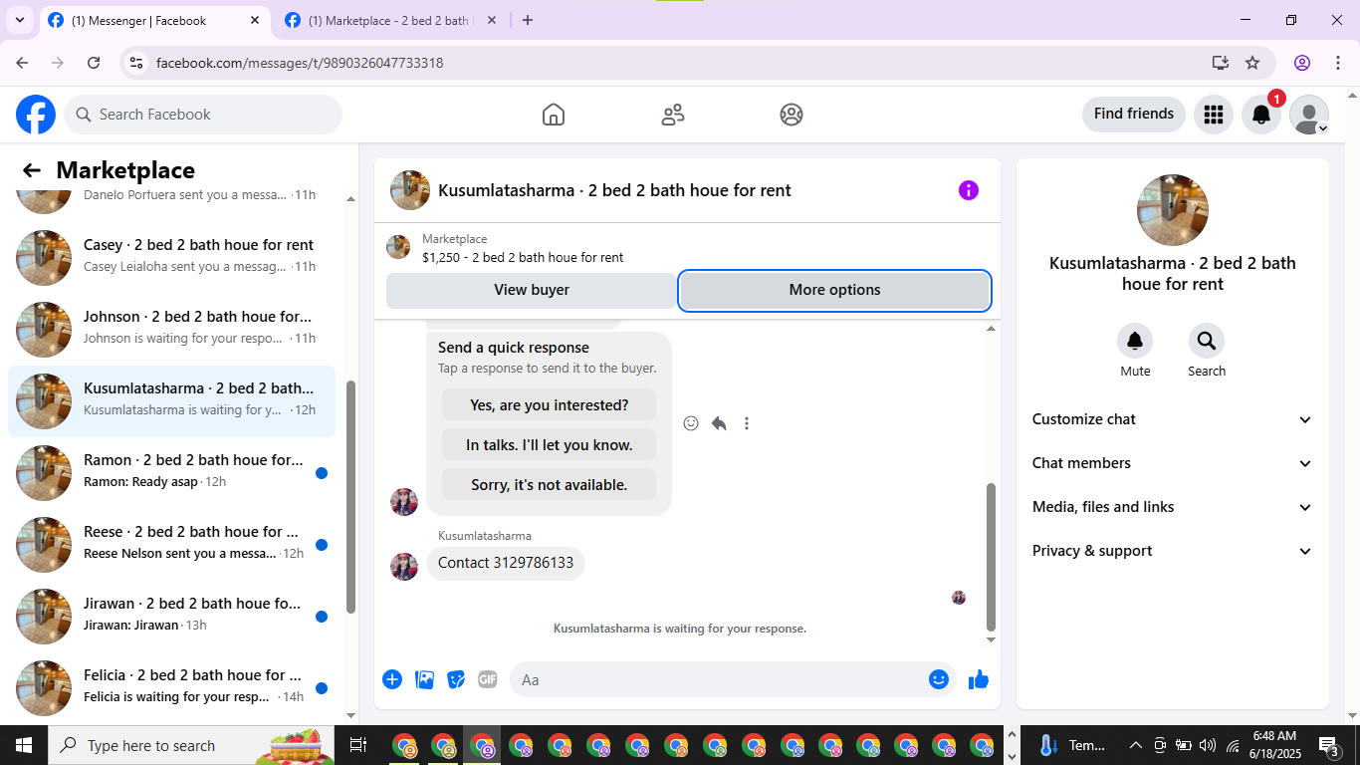
Task: Open a new browser tab
Action: [x=528, y=20]
